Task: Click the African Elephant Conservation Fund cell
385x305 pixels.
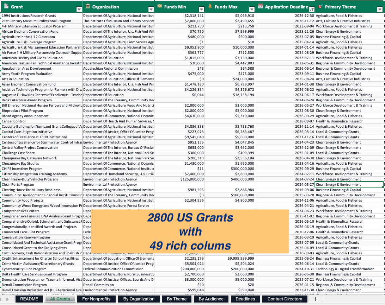Action: pyautogui.click(x=42, y=32)
